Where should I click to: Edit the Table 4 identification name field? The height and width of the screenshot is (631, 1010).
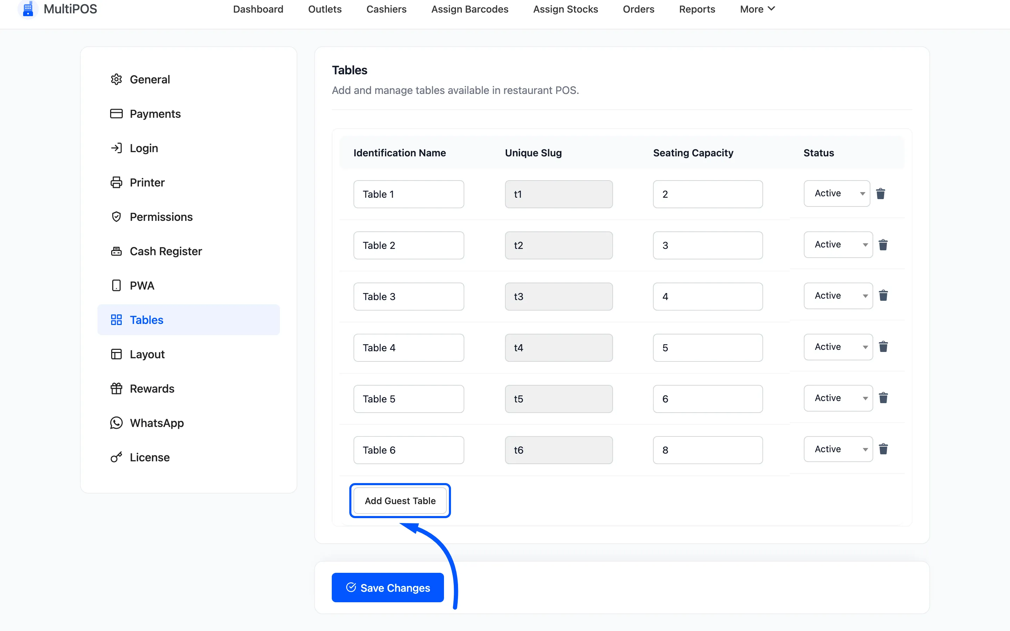click(409, 348)
